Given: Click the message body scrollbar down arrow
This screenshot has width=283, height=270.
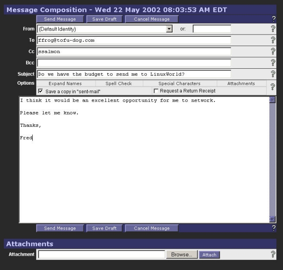Looking at the screenshot, I should [x=272, y=219].
